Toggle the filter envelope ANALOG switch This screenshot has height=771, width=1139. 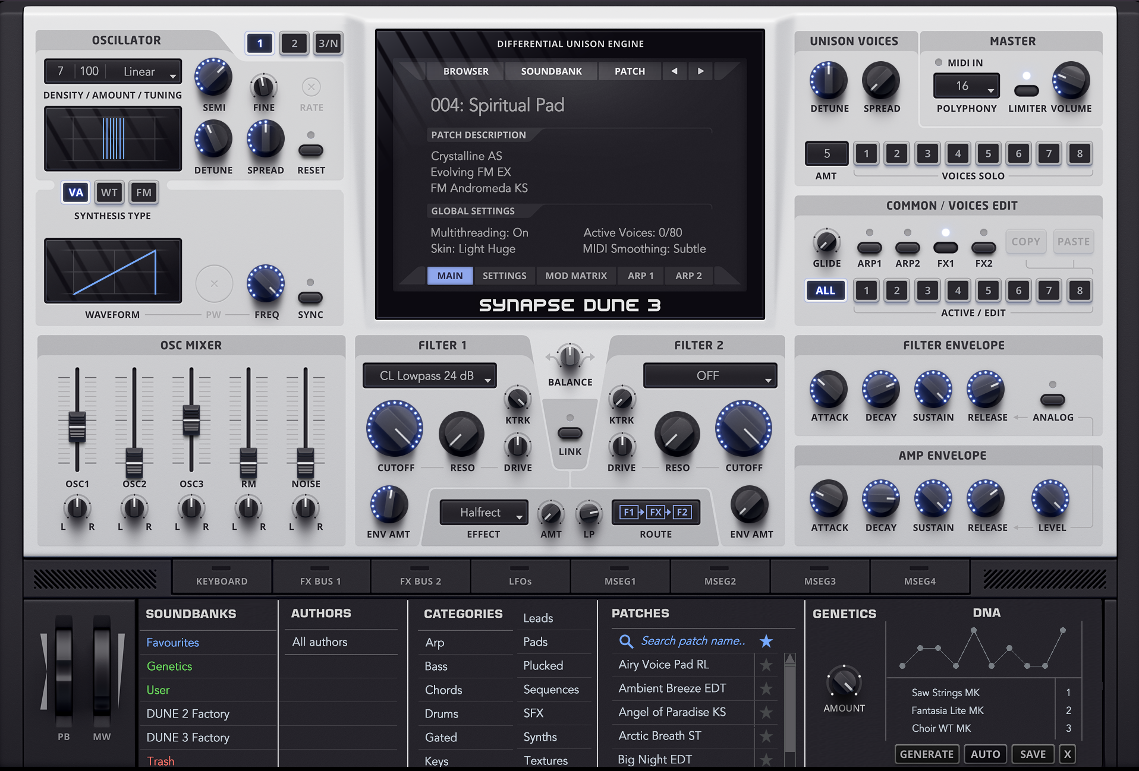click(1053, 400)
